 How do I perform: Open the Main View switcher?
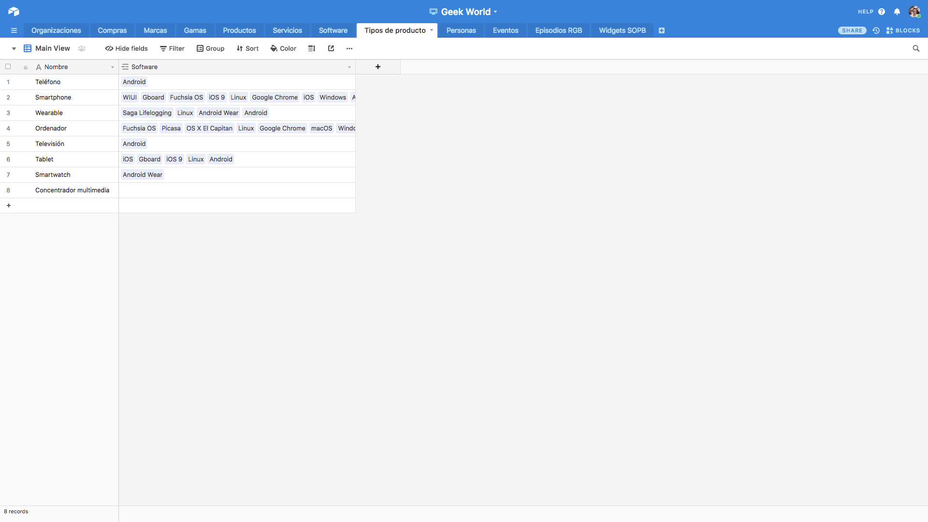click(x=52, y=48)
